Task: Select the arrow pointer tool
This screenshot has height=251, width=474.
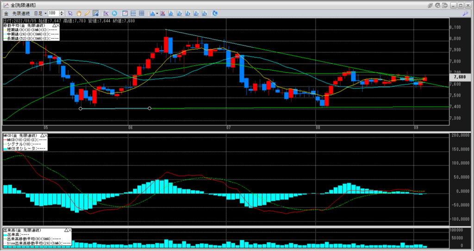Action: click(70, 13)
